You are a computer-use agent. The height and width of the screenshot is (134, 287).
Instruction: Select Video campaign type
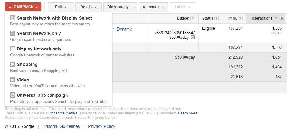click(x=58, y=83)
